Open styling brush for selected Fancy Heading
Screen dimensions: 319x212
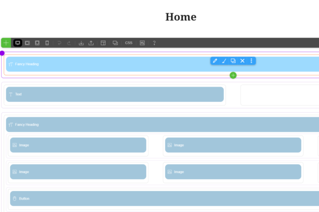[x=224, y=61]
